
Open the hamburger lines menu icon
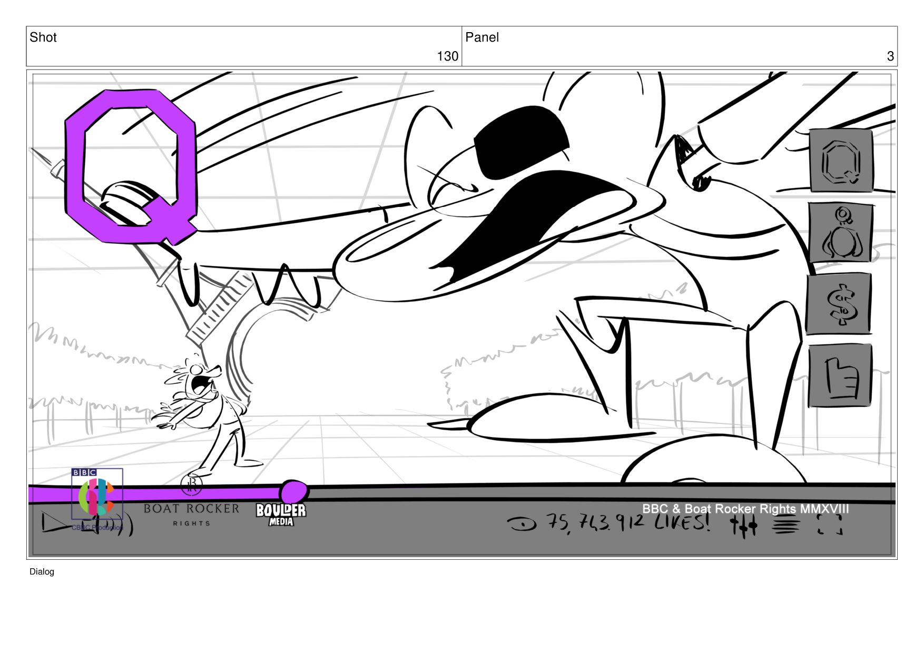click(787, 525)
